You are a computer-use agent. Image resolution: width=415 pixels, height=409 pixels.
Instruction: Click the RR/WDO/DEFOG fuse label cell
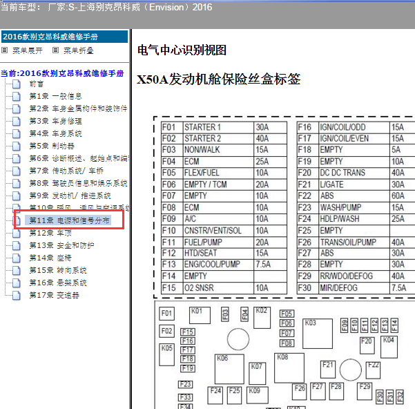point(354,276)
